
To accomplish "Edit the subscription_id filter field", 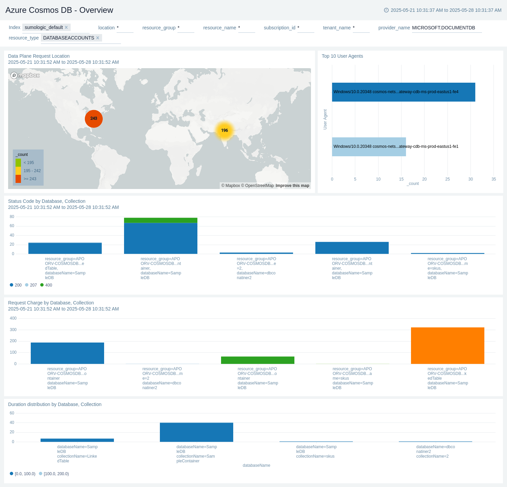I will click(x=306, y=28).
